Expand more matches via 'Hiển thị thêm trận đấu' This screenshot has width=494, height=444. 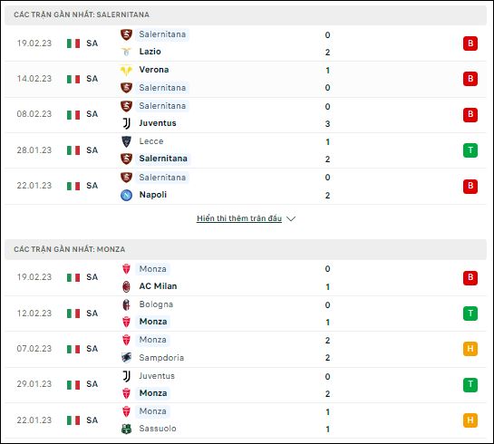coord(239,218)
